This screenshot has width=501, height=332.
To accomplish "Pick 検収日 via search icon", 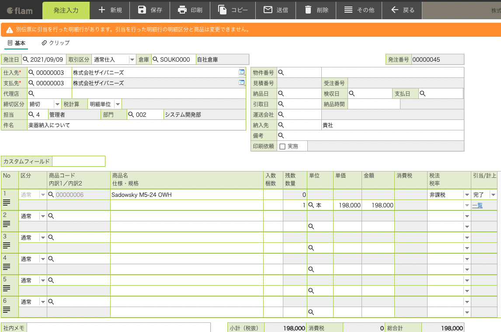I will coord(352,94).
